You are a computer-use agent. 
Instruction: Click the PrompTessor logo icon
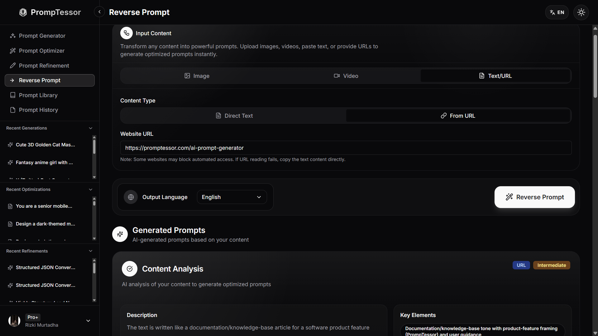(x=23, y=12)
